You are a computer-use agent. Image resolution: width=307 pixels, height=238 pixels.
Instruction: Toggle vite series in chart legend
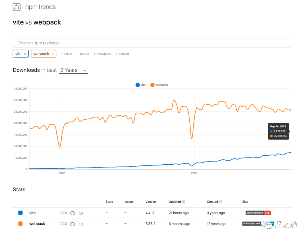tap(141, 85)
